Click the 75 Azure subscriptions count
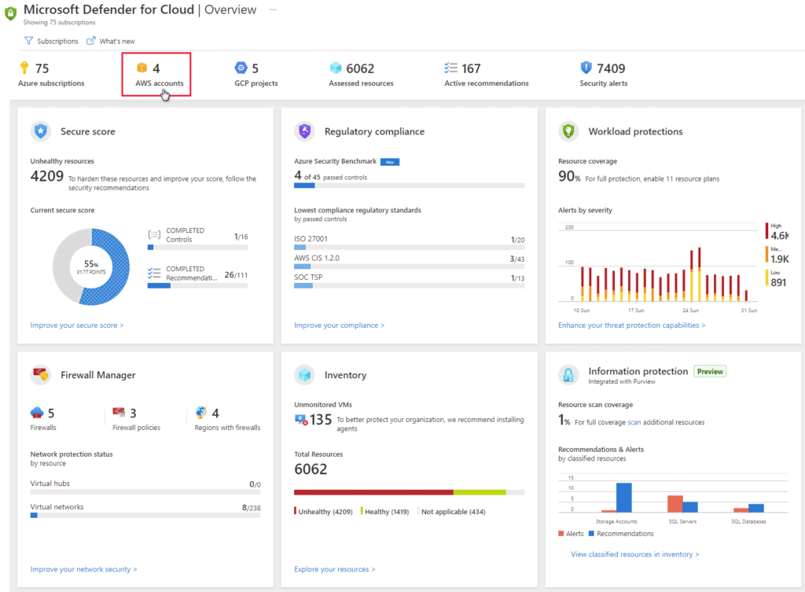This screenshot has width=805, height=592. (x=42, y=68)
